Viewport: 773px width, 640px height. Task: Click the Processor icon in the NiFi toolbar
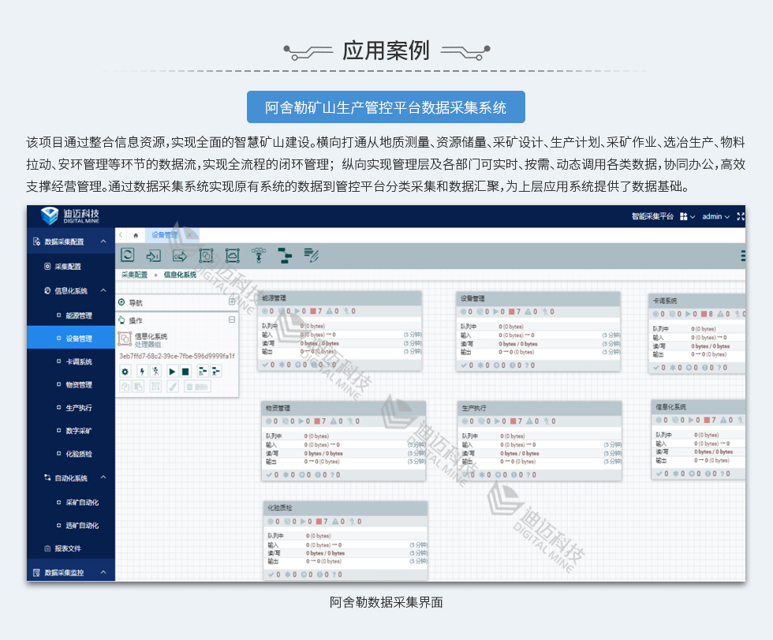pyautogui.click(x=128, y=255)
